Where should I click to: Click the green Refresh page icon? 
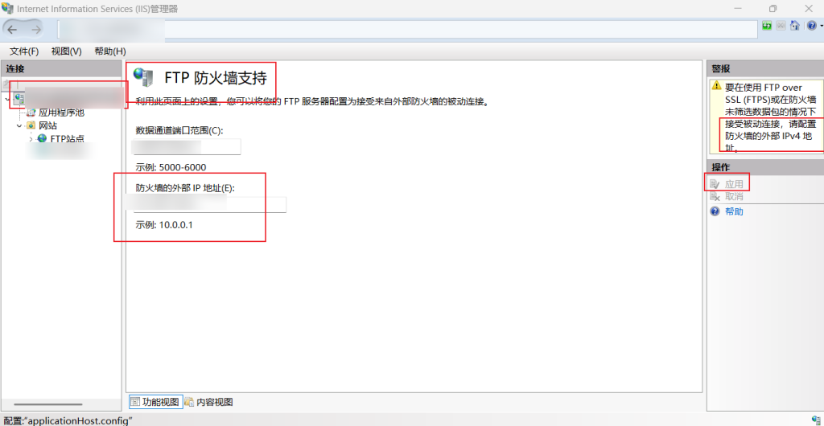[x=767, y=25]
